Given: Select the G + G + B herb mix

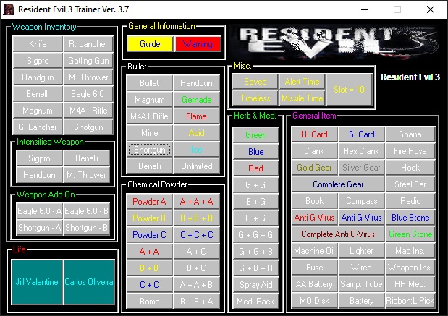Looking at the screenshot, I should pyautogui.click(x=255, y=252).
